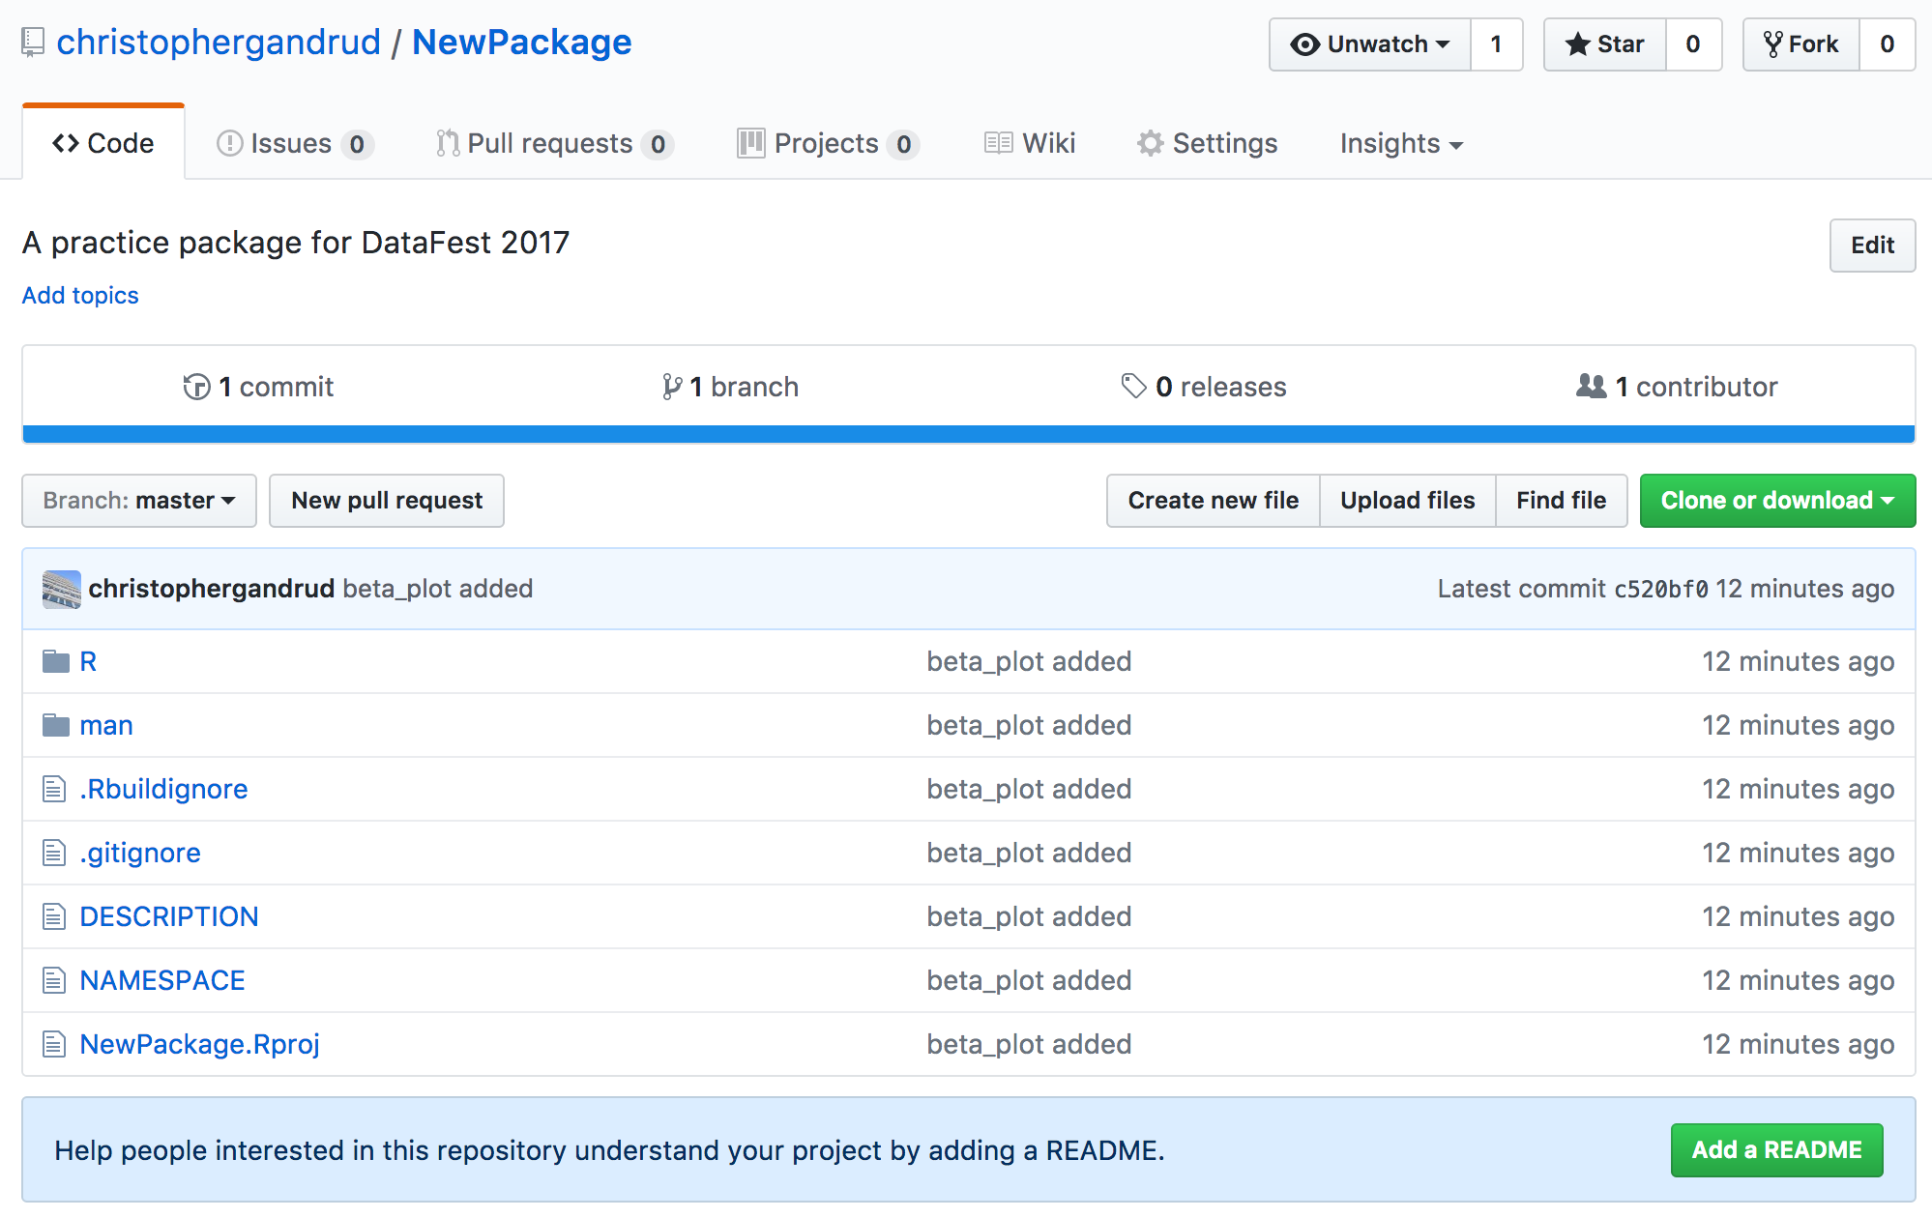Click the contributors people icon
The width and height of the screenshot is (1932, 1218).
[1591, 387]
